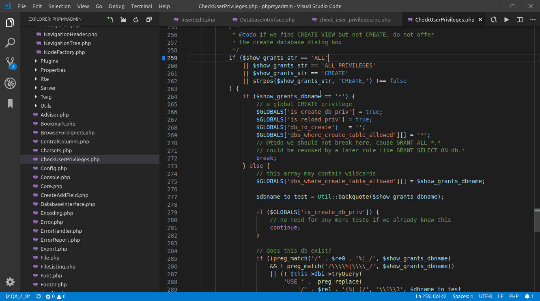Toggle the split editor layout button
The image size is (540, 301).
[519, 19]
